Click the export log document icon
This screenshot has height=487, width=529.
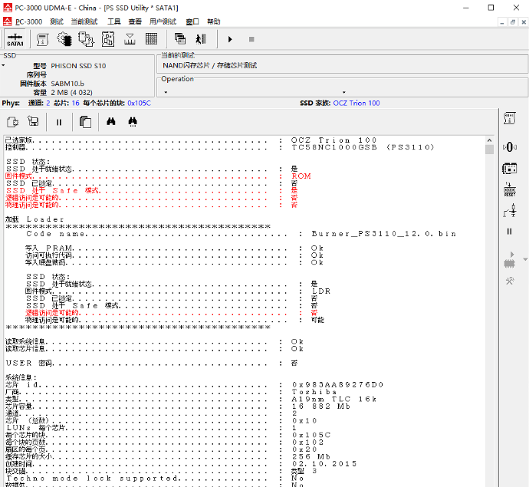[12, 122]
